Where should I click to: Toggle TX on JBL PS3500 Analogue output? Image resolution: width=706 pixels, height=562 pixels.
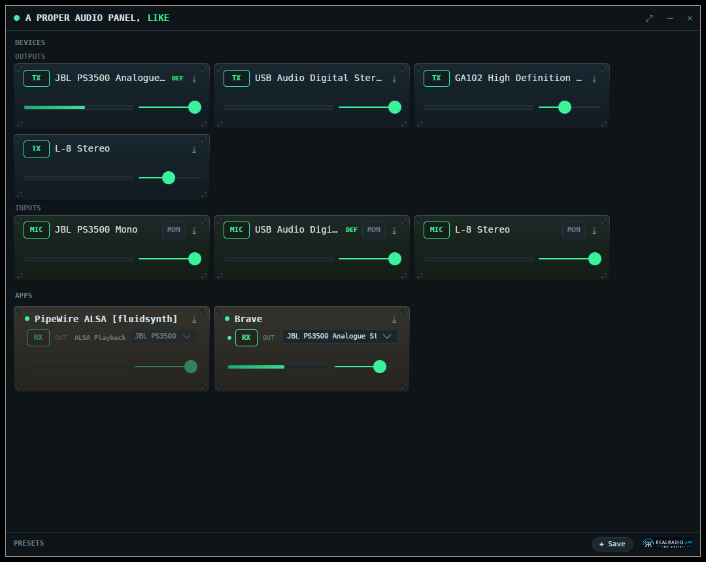pyautogui.click(x=37, y=78)
